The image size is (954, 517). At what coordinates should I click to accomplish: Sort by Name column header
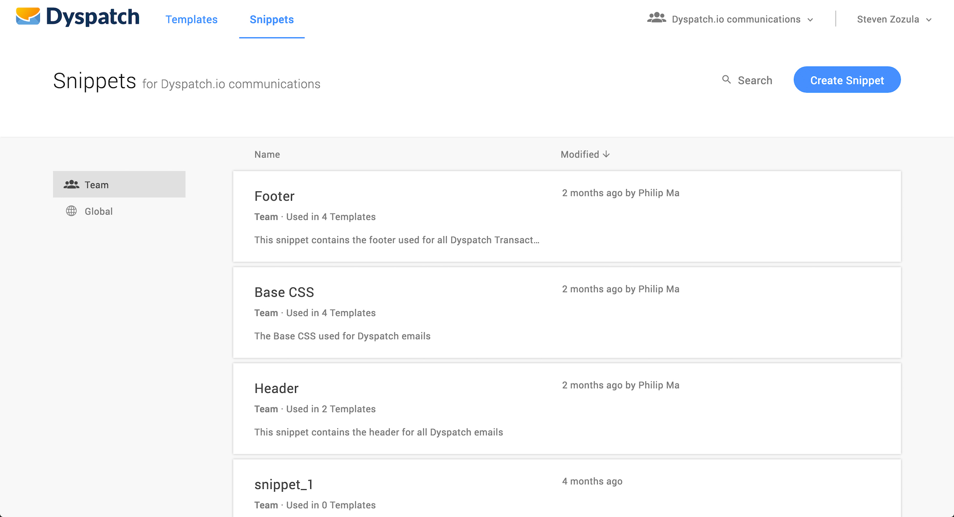point(267,154)
